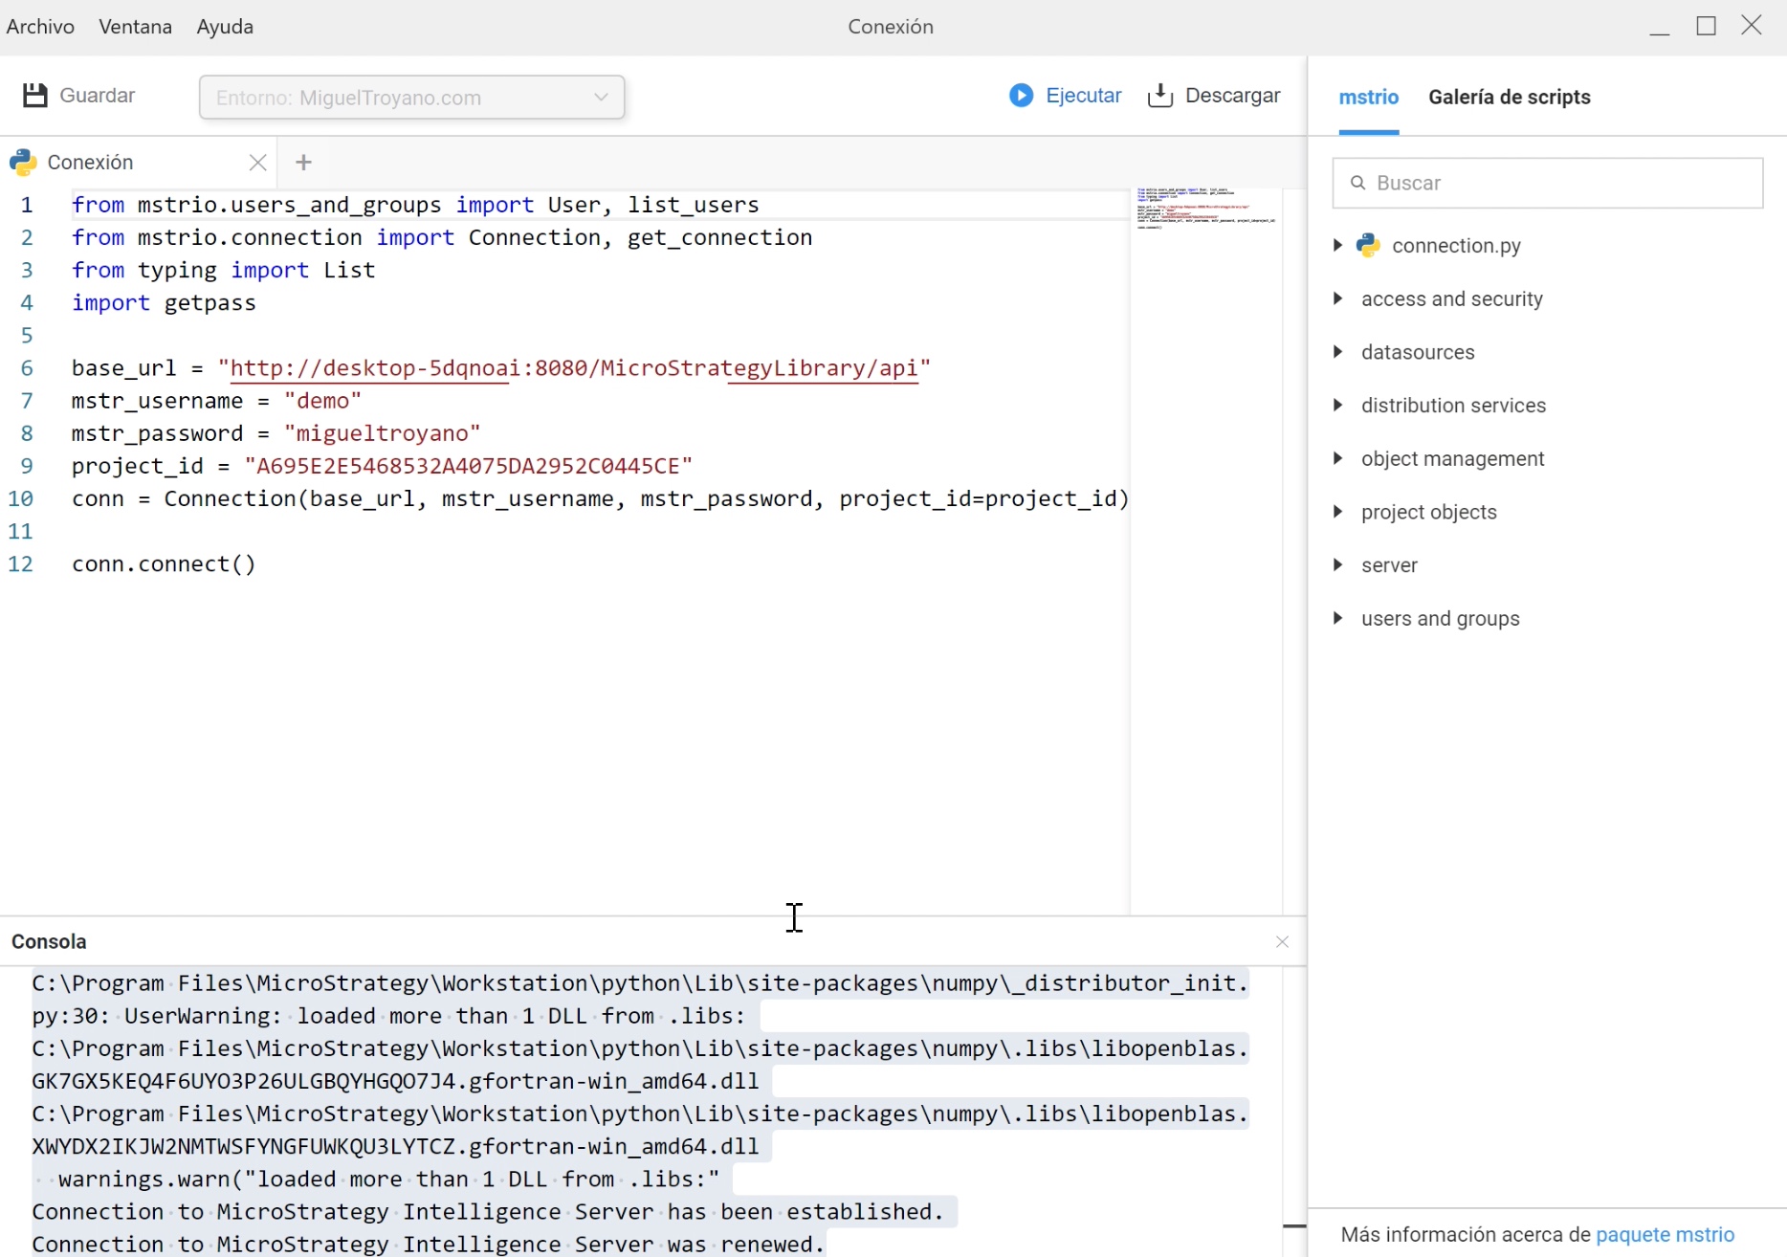The height and width of the screenshot is (1257, 1787).
Task: Switch to the mstrio tab
Action: click(1368, 97)
